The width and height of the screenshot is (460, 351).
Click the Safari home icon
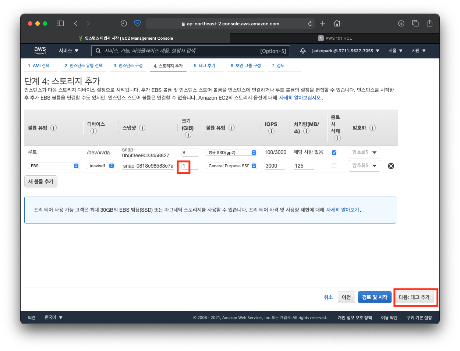(337, 24)
